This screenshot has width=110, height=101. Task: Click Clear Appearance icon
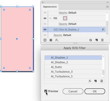click(91, 40)
